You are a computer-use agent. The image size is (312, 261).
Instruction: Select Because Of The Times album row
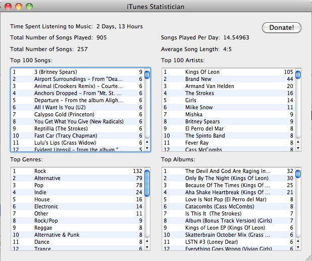click(229, 185)
